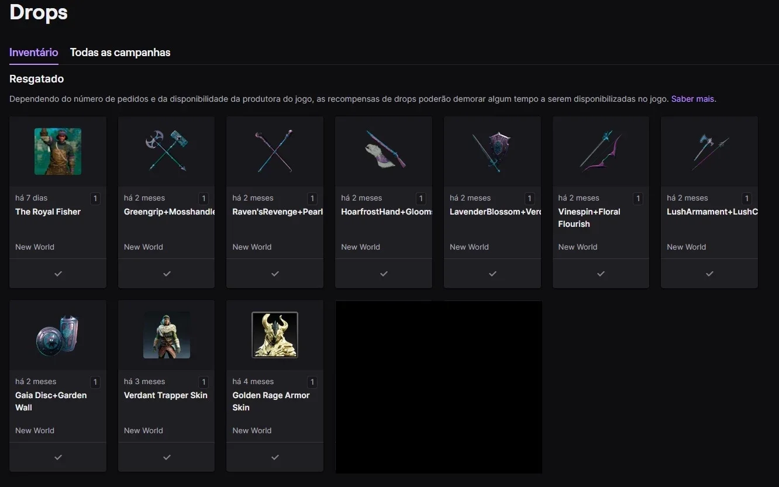Click the checkmark under Vinespin+Floral Flourish

601,274
